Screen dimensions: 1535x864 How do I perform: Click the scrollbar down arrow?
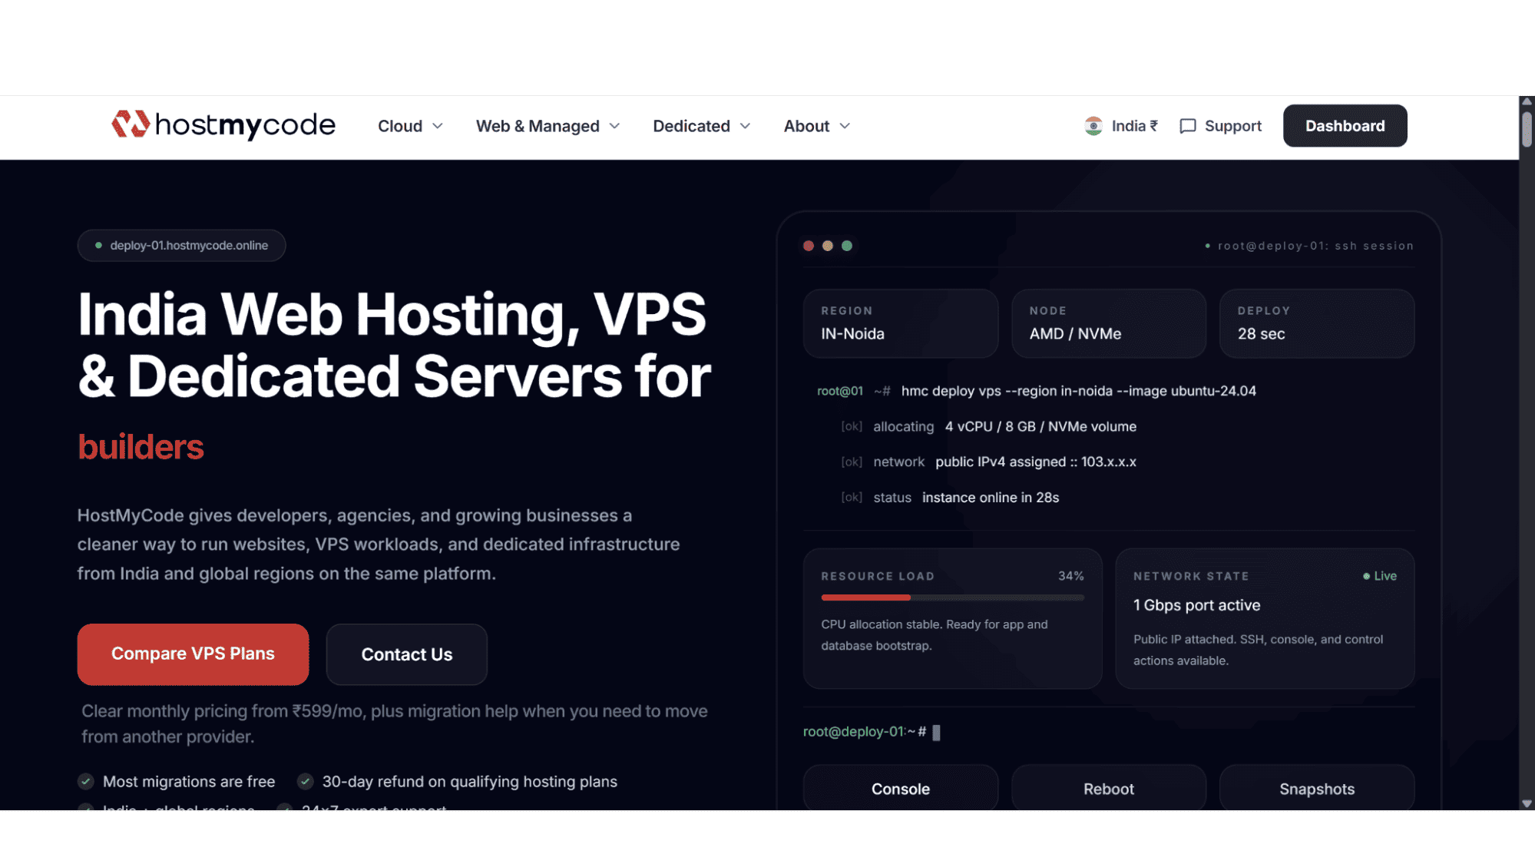pos(1527,803)
